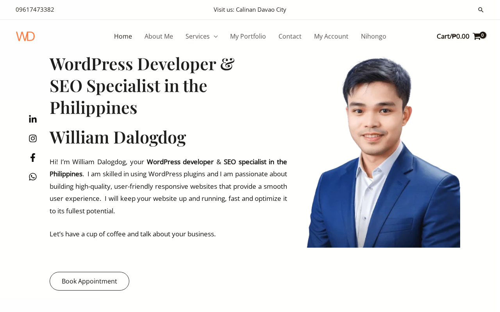Open the Services menu item

click(x=197, y=36)
